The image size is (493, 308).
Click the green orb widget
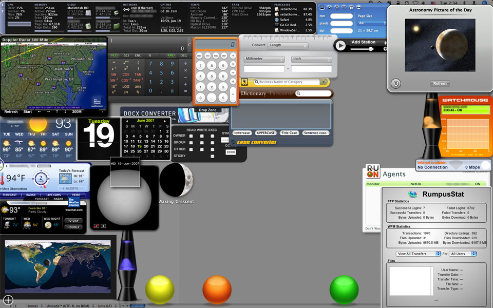tap(344, 290)
